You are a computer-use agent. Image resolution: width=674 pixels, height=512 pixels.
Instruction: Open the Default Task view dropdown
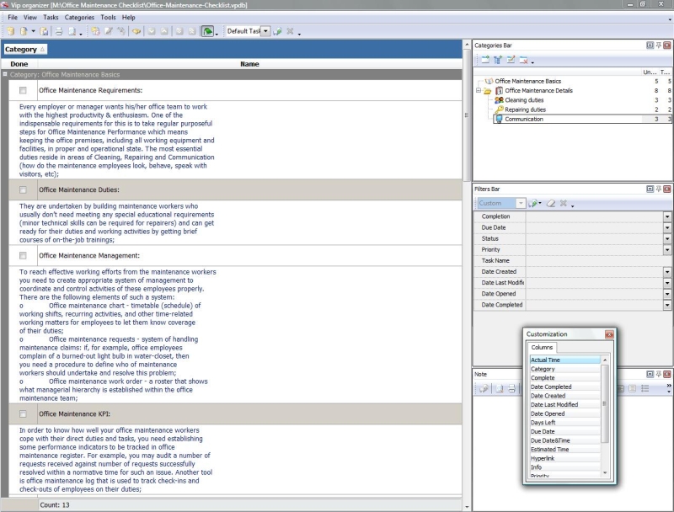(265, 31)
